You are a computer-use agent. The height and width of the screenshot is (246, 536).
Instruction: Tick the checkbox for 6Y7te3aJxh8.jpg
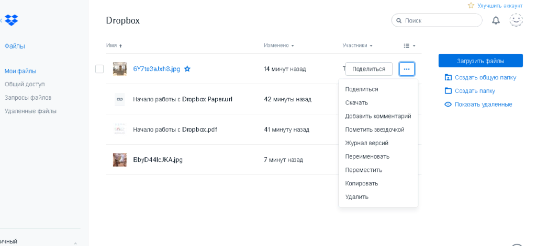tap(99, 69)
